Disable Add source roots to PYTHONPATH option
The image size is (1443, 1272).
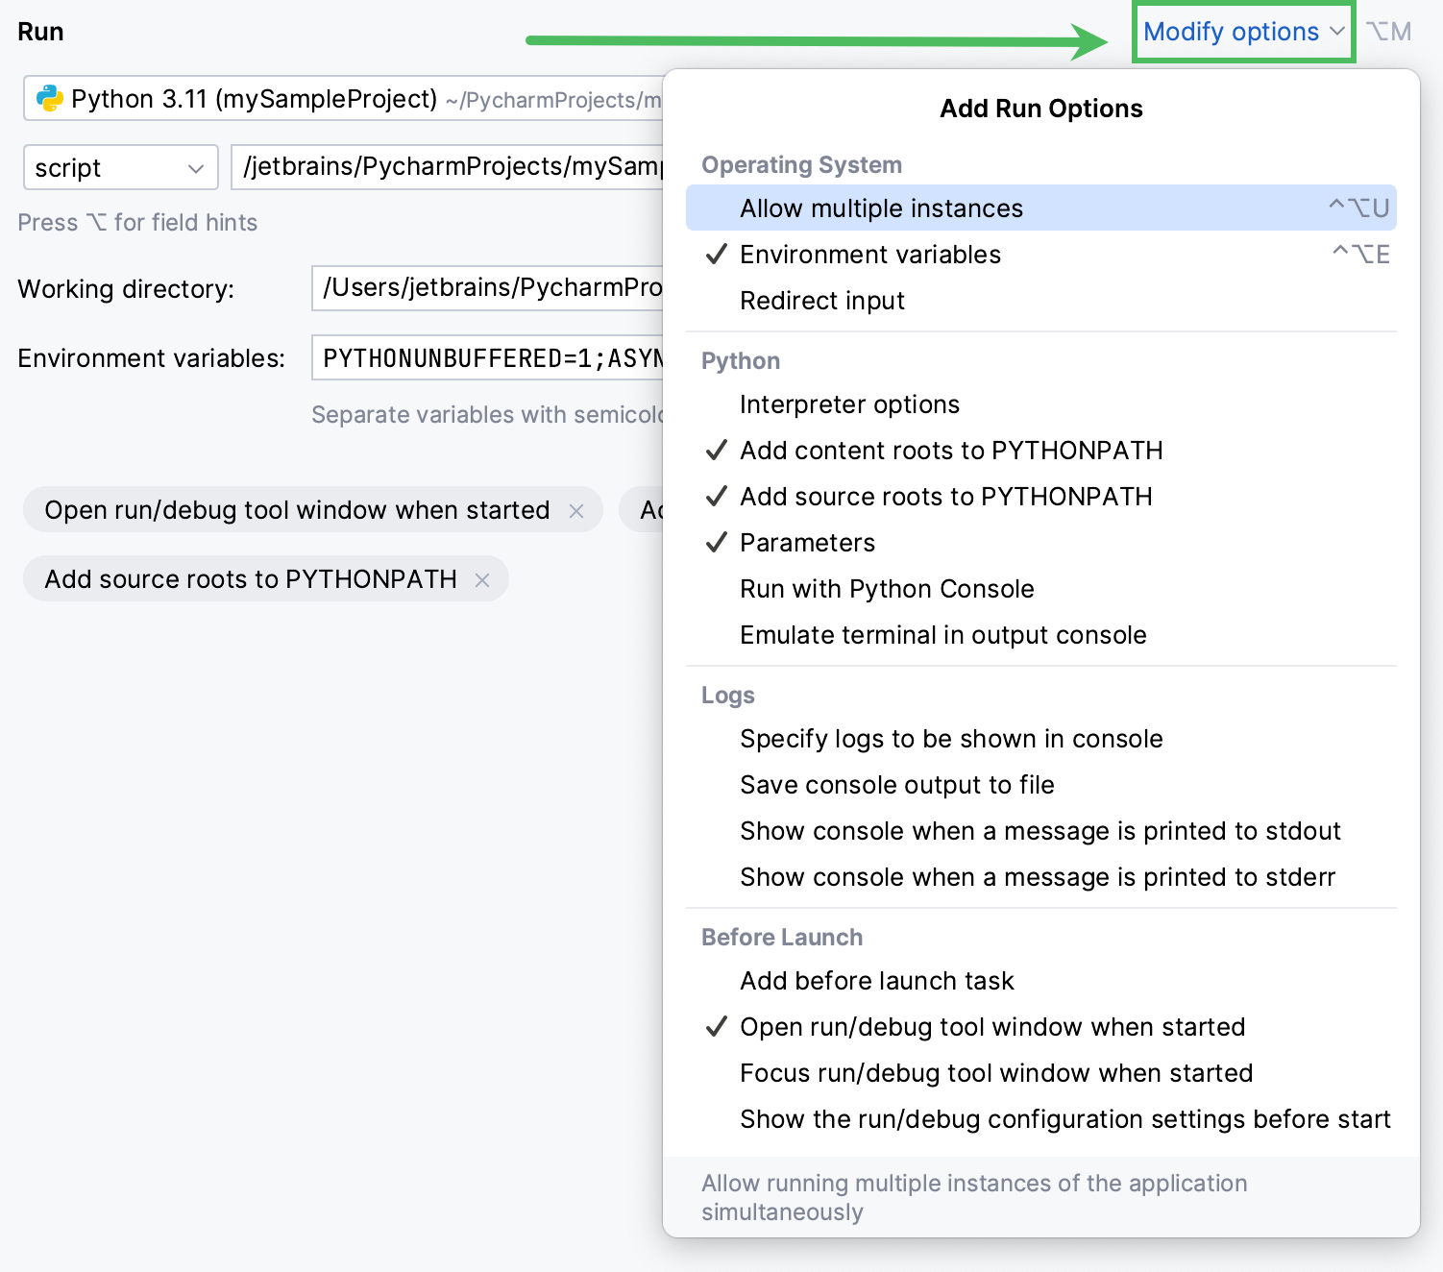tap(945, 496)
